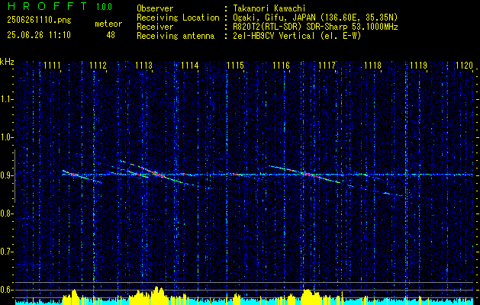Click the date stamp 25.06.26 11:10
Screen dimensions: 480x305
39,35
